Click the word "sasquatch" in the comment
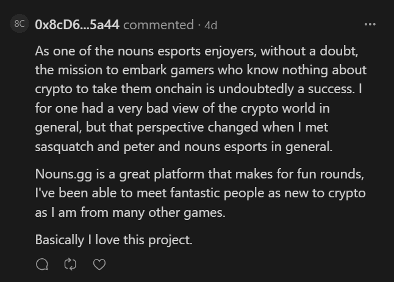This screenshot has height=282, width=394. 63,148
